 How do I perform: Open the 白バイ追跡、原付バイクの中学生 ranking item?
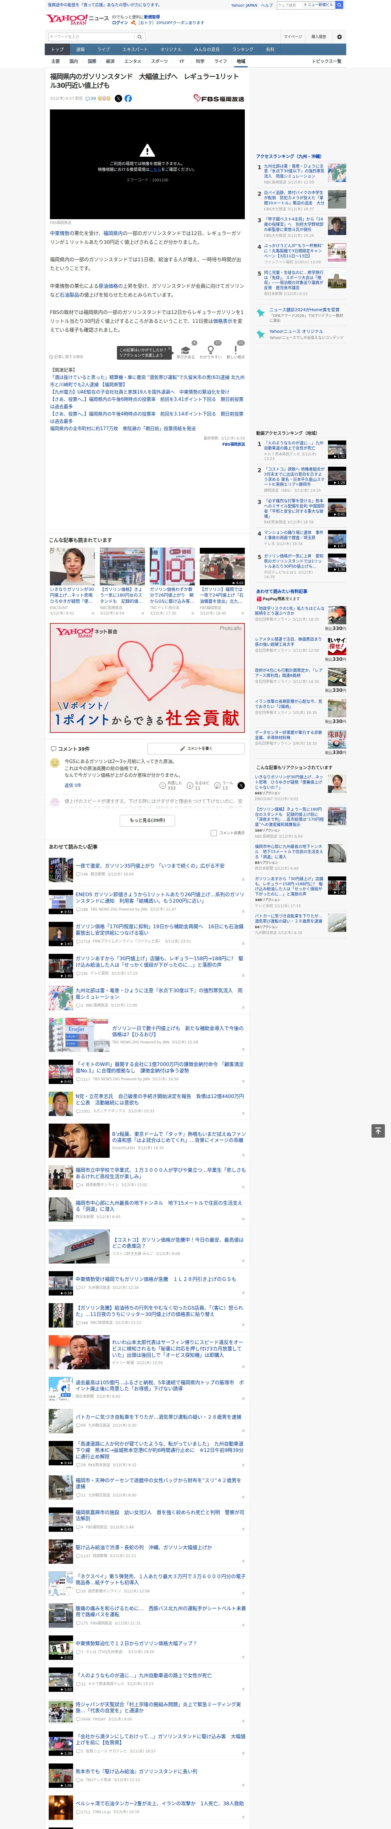(294, 198)
